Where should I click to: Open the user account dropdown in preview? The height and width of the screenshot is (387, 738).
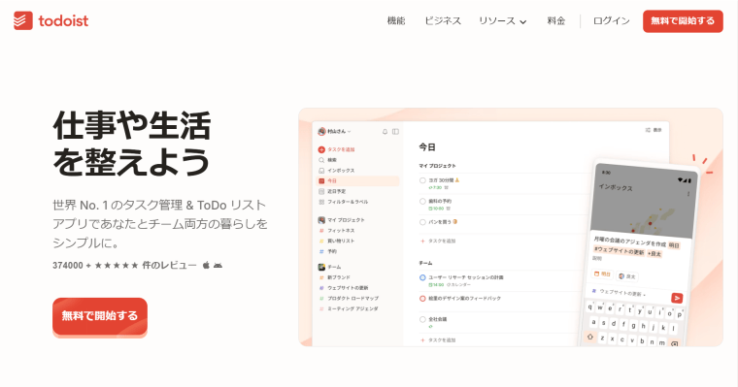[x=335, y=132]
